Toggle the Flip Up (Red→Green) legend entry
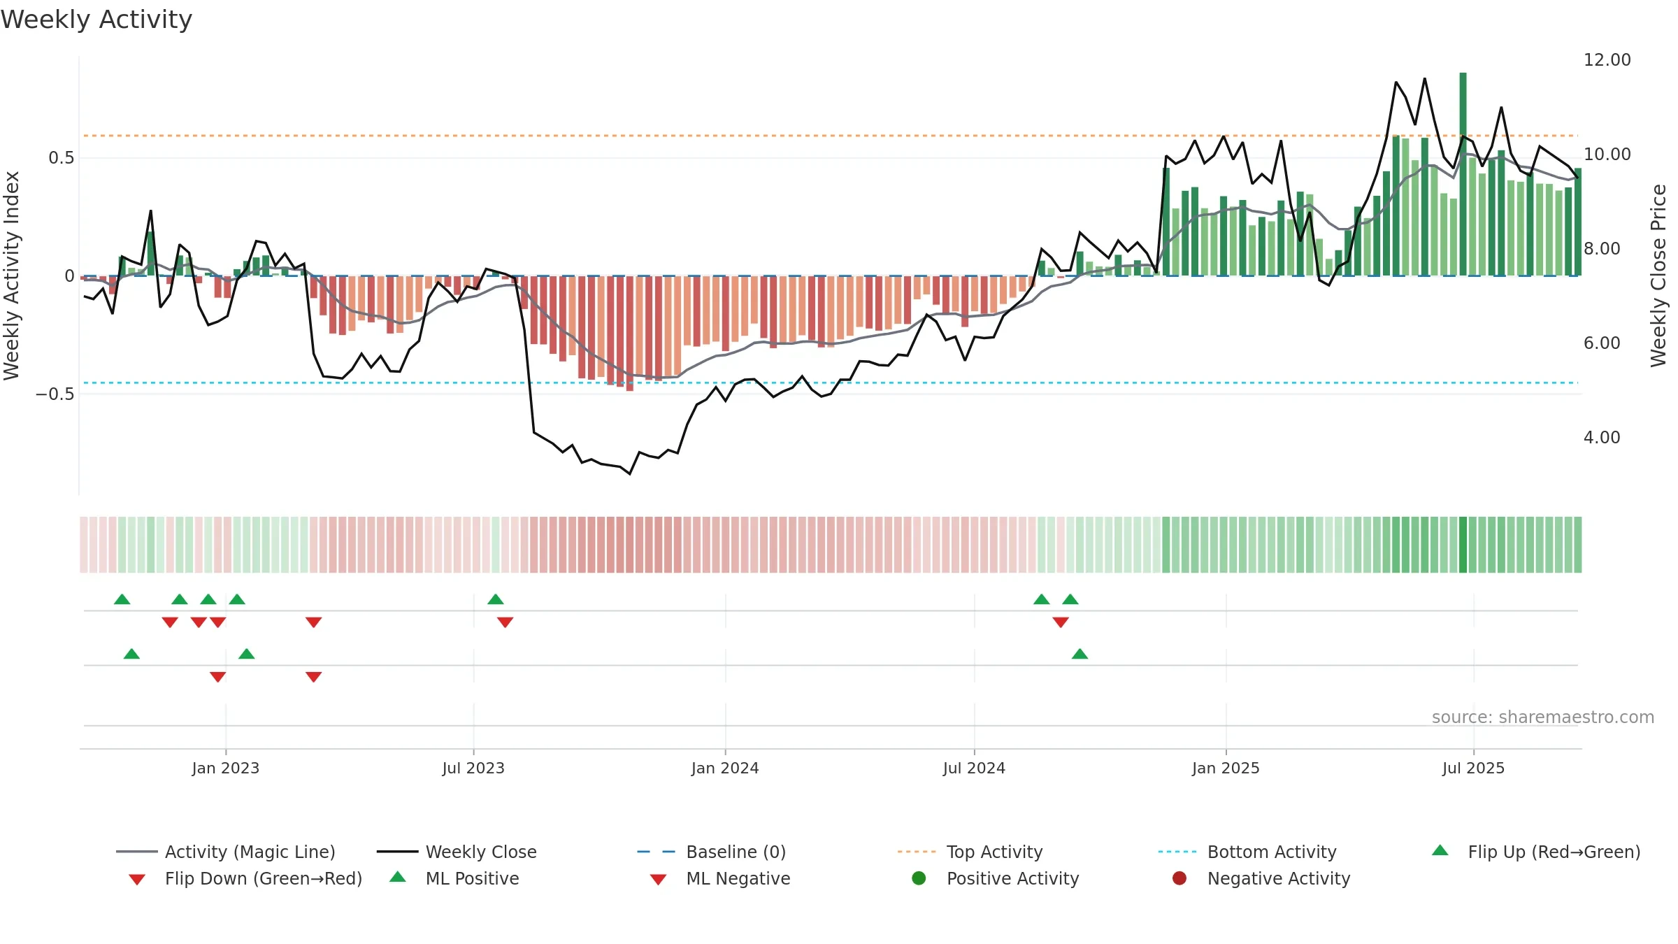The image size is (1678, 944). point(1536,852)
